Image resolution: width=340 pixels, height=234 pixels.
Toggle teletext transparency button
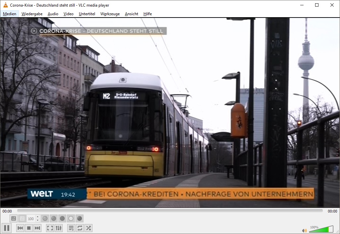pos(22,218)
